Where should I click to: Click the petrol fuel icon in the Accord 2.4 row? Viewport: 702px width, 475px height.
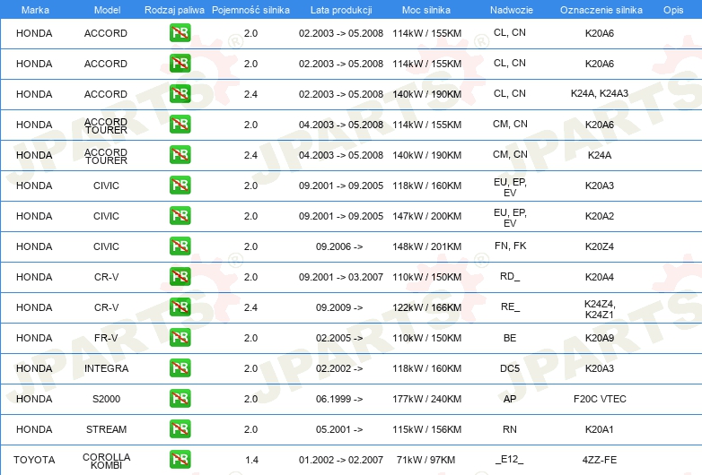180,94
